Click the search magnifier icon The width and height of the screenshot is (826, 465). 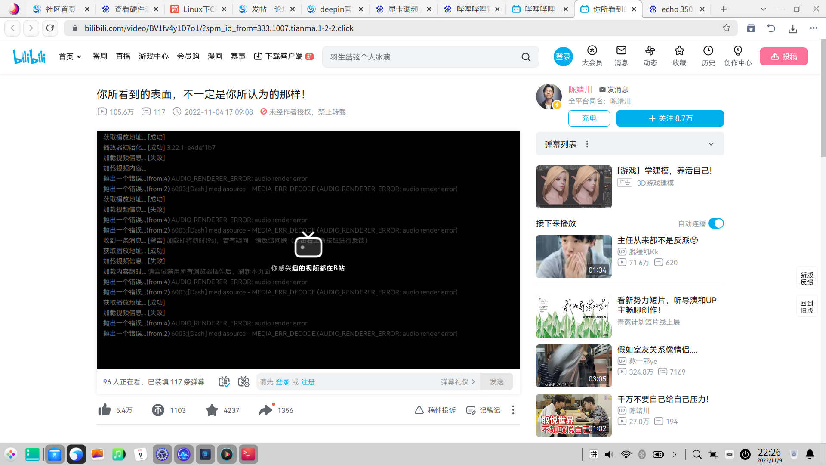click(x=526, y=57)
